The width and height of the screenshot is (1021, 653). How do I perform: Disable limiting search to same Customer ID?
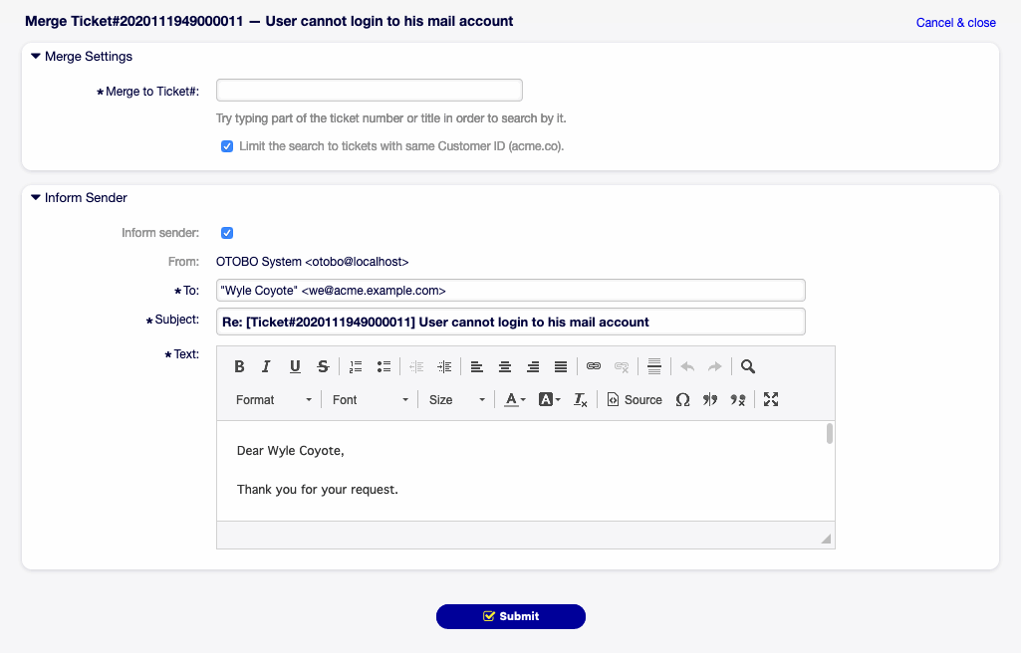tap(227, 146)
